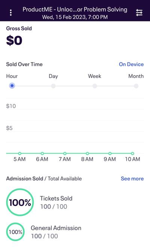This screenshot has width=150, height=247.
Task: Open the three-dot overflow menu
Action: (10, 13)
